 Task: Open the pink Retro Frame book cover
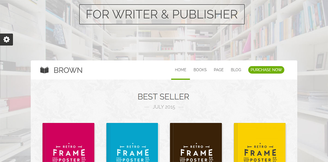pos(68,142)
